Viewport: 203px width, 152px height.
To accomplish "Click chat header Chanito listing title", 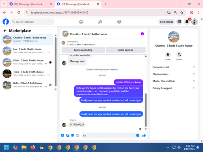I will pos(88,34).
